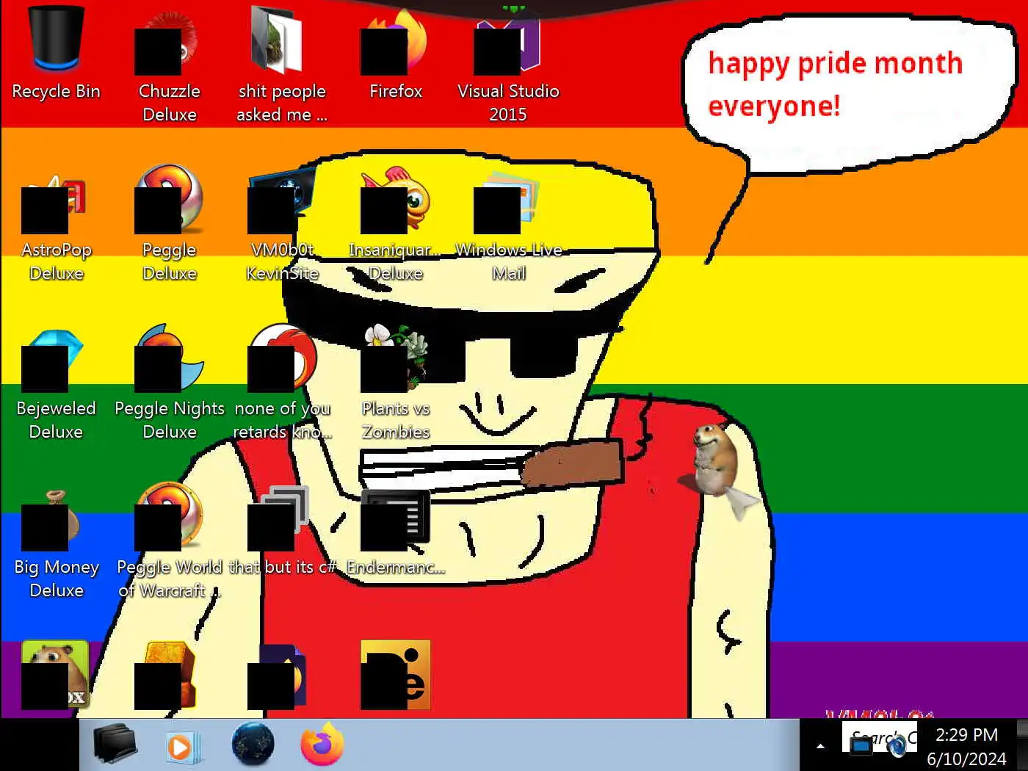Select the dark purple desktop icon in bottom row
Viewport: 1028px width, 771px height.
tap(278, 676)
